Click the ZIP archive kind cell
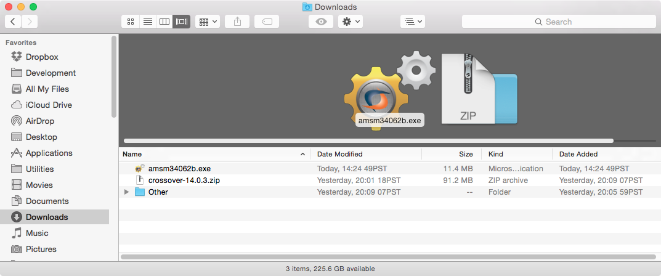Image resolution: width=661 pixels, height=276 pixels. pyautogui.click(x=508, y=181)
